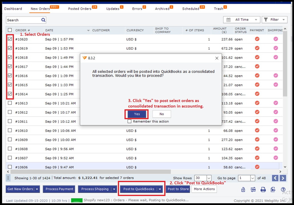Go to next page arrow
Screen dimensions: 294x205
(283, 178)
